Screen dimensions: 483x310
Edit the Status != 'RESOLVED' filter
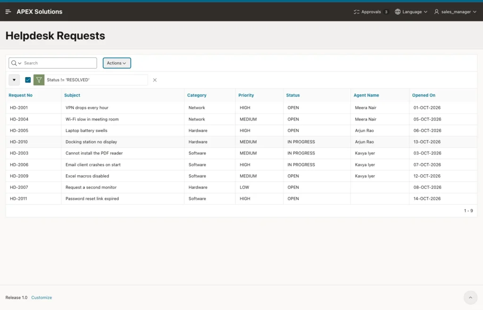click(68, 80)
